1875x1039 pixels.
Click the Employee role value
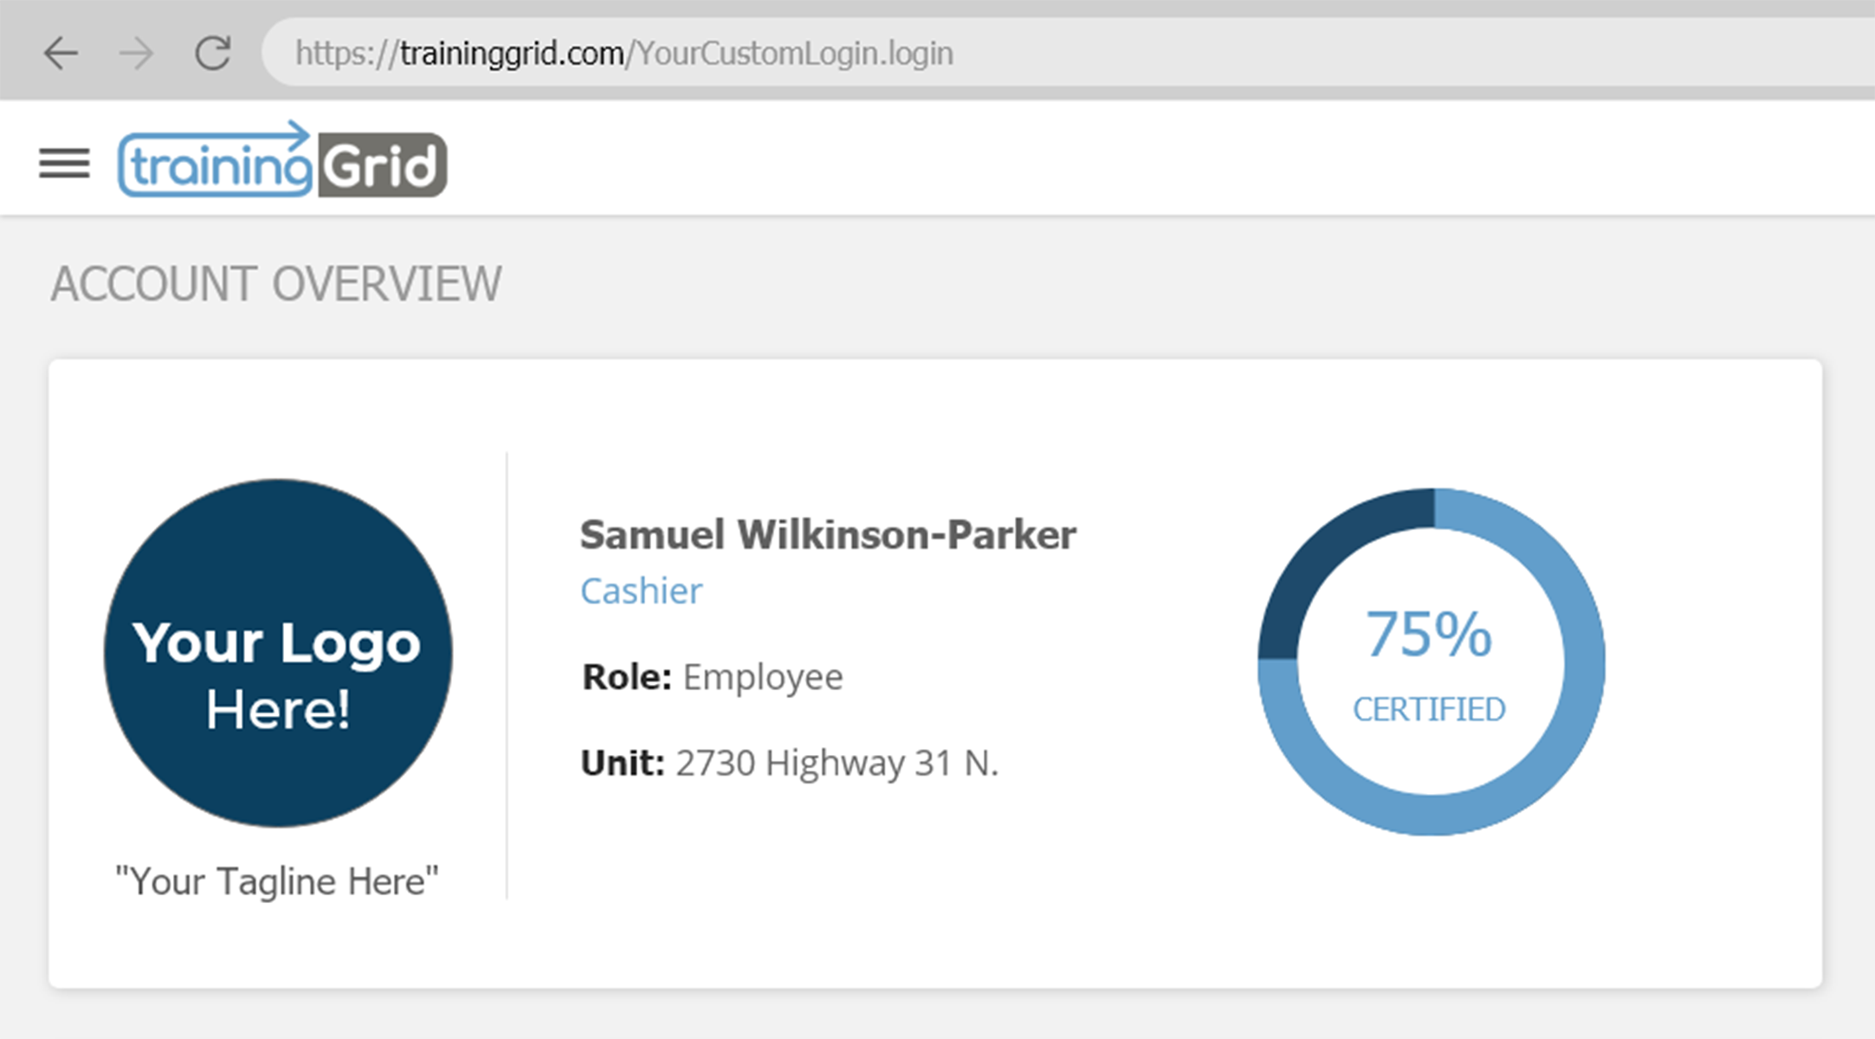[762, 677]
